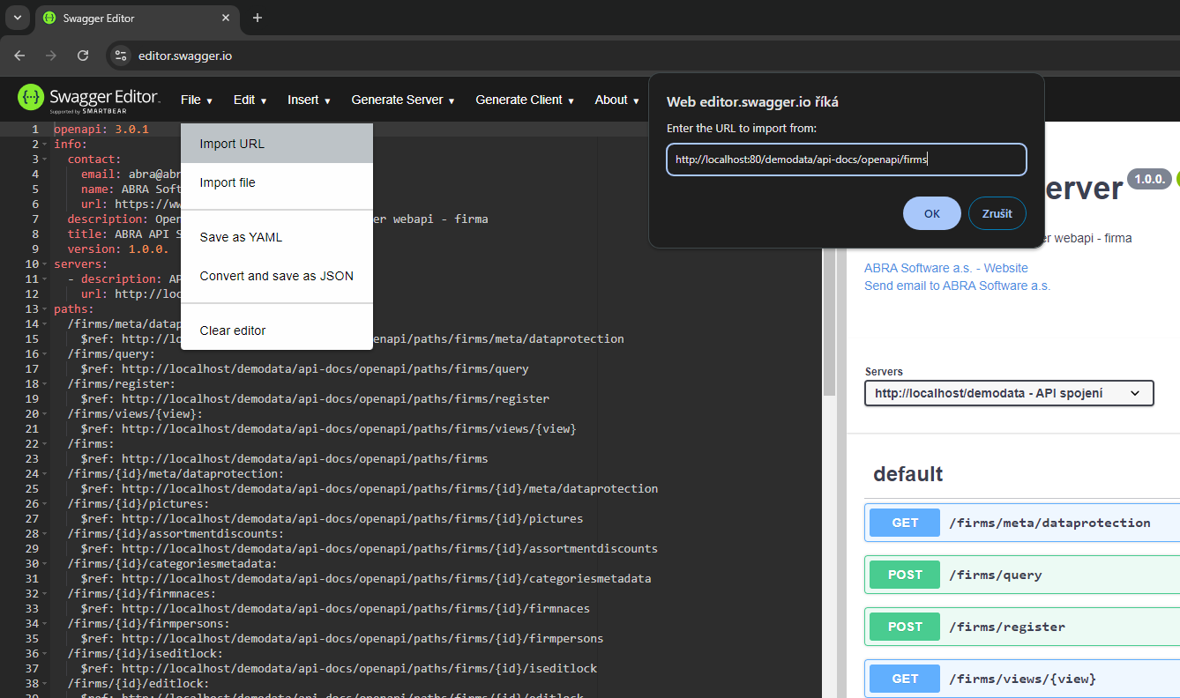Collapse the 'info:' code fold arrow

coord(45,145)
